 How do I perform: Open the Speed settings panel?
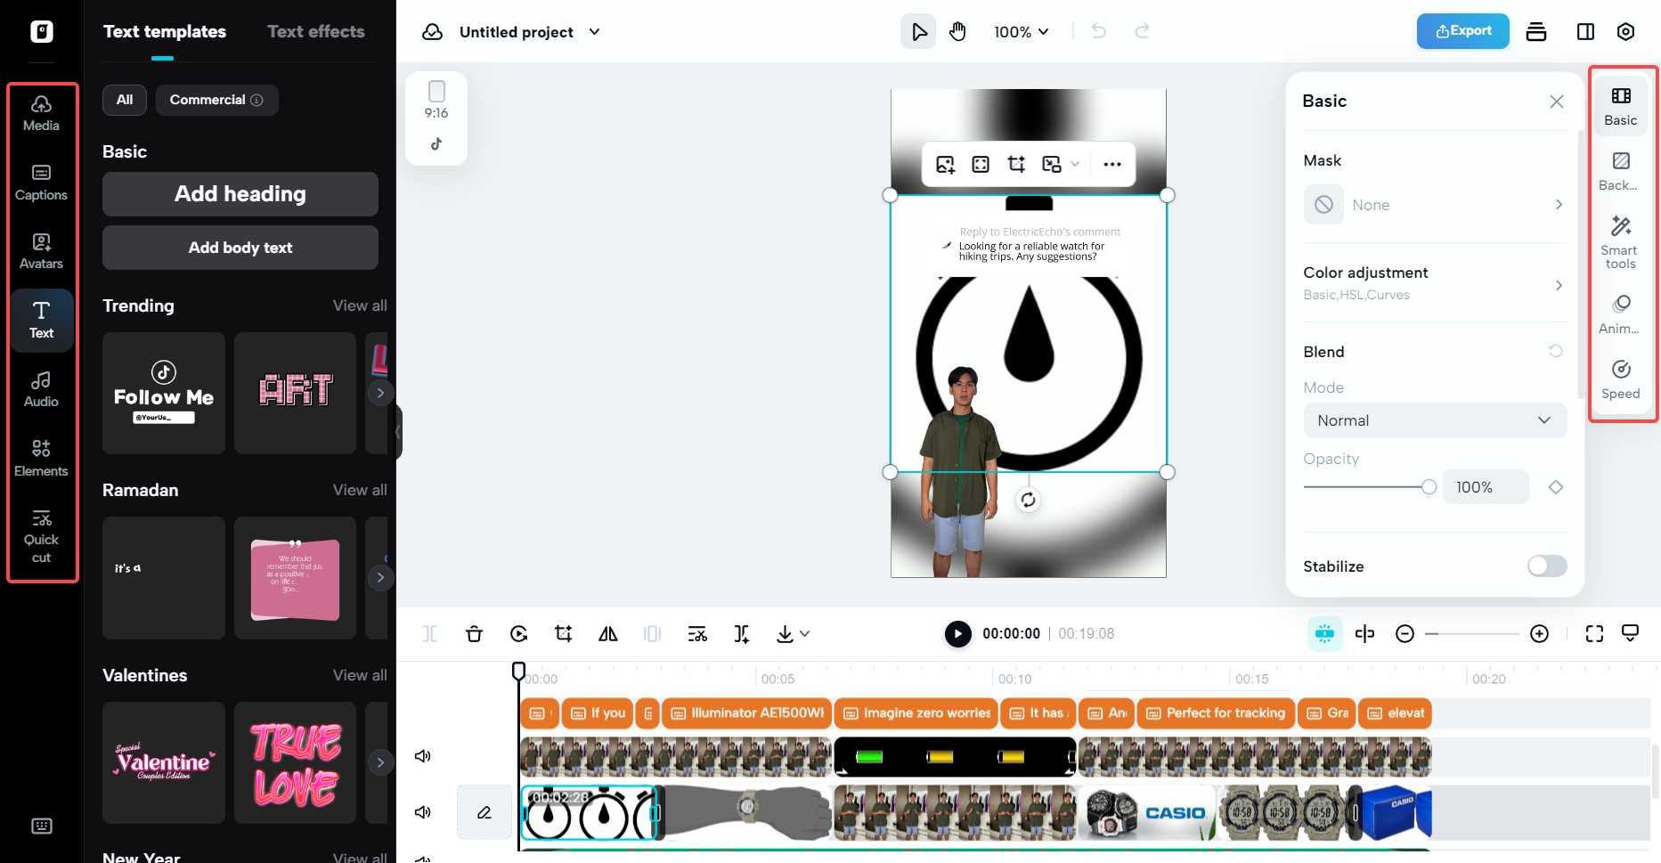pyautogui.click(x=1620, y=379)
